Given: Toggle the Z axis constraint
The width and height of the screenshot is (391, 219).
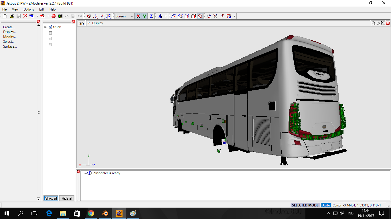Looking at the screenshot, I should [x=151, y=16].
